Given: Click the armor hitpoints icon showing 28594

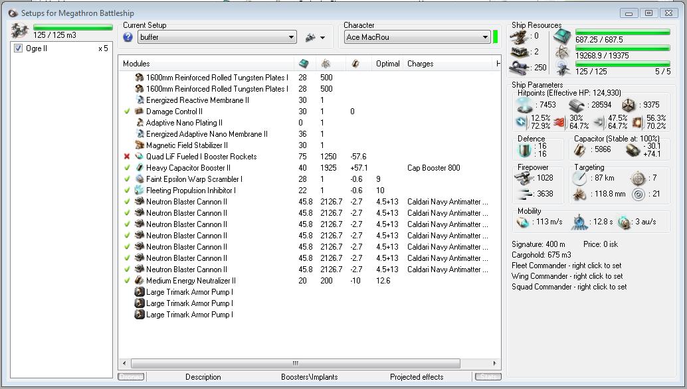Looking at the screenshot, I should (577, 105).
